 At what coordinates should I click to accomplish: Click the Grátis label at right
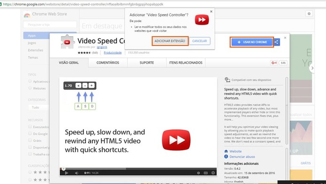[x=305, y=163]
